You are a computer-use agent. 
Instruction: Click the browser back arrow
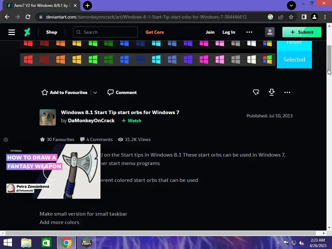click(7, 17)
